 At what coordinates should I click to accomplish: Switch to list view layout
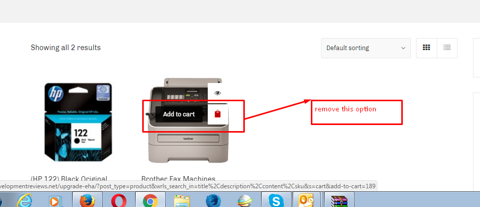447,48
